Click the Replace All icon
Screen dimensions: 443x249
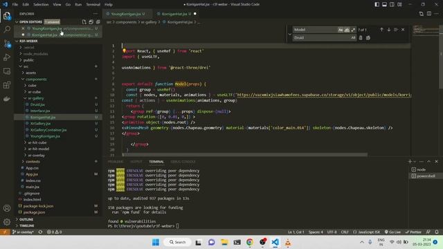[x=368, y=38]
